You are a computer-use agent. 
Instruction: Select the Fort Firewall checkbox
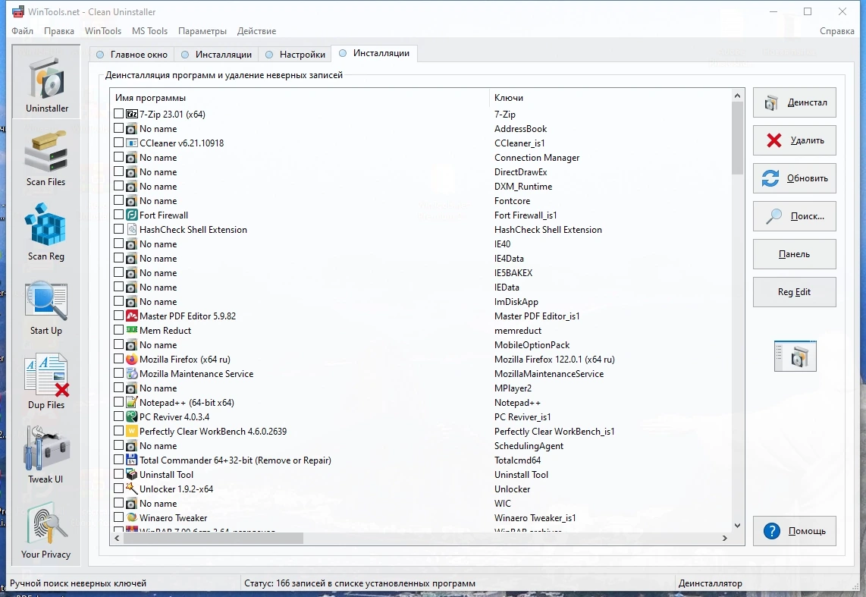click(119, 215)
